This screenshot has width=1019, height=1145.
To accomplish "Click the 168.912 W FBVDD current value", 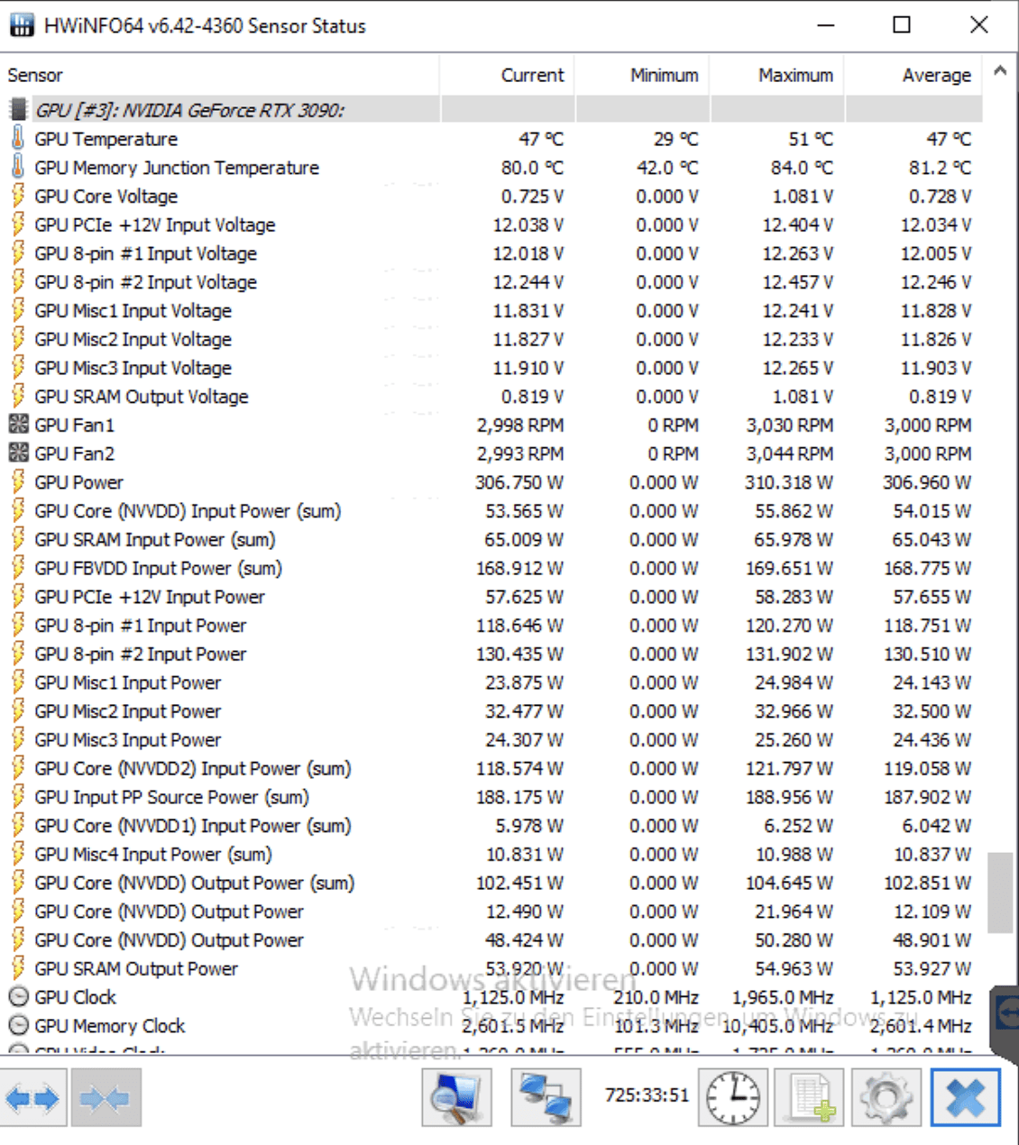I will point(520,568).
